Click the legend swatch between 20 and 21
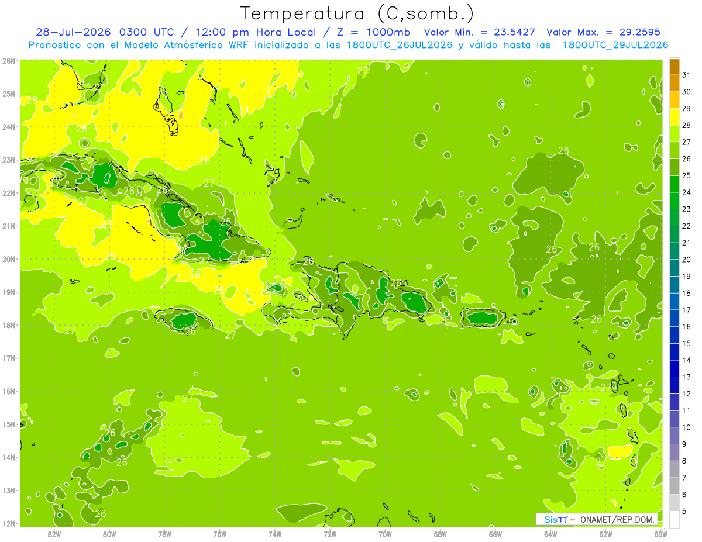 point(675,251)
